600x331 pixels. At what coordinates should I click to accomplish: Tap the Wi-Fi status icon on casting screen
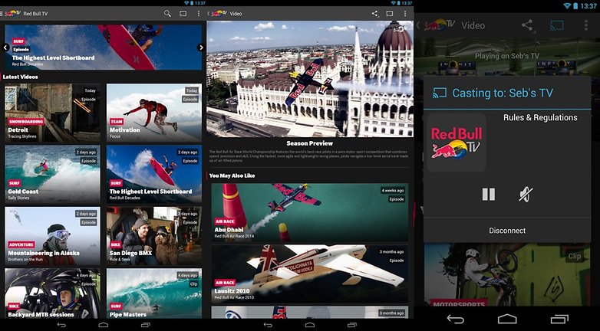tap(567, 6)
